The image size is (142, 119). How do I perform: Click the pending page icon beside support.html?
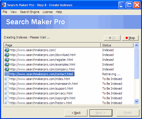(7, 88)
